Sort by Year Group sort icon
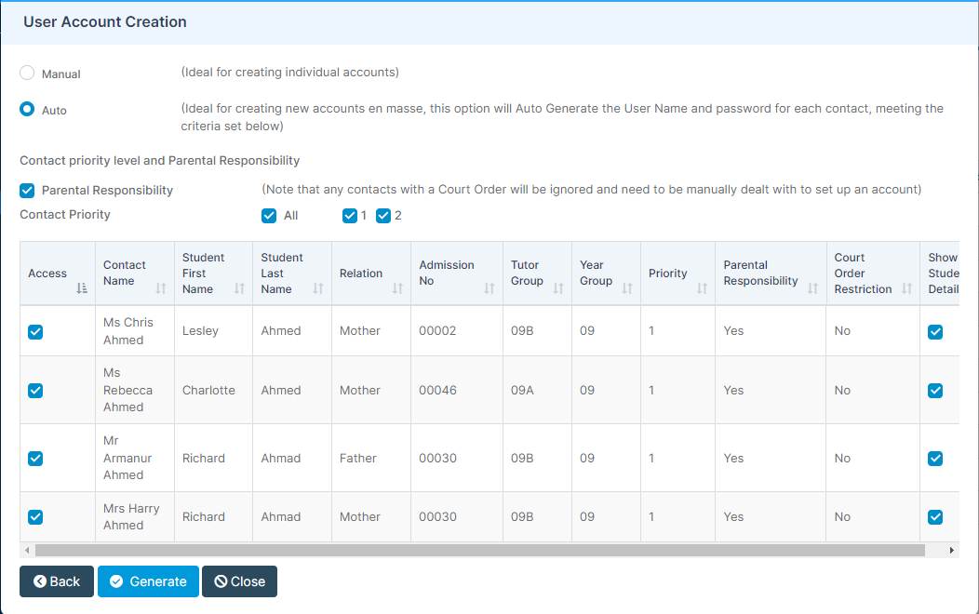979x614 pixels. pyautogui.click(x=627, y=288)
